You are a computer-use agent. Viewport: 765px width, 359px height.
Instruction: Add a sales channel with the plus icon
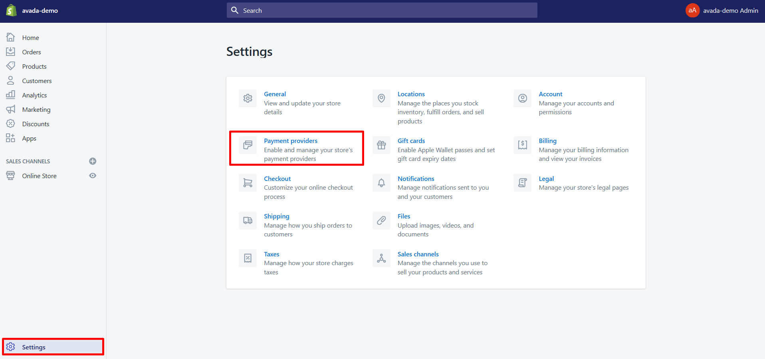click(93, 161)
